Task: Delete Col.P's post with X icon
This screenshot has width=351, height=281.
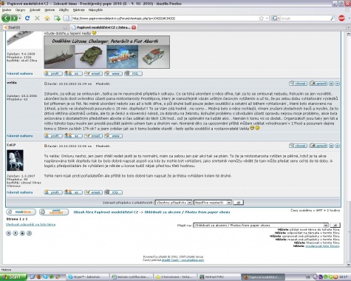Action: tap(331, 146)
